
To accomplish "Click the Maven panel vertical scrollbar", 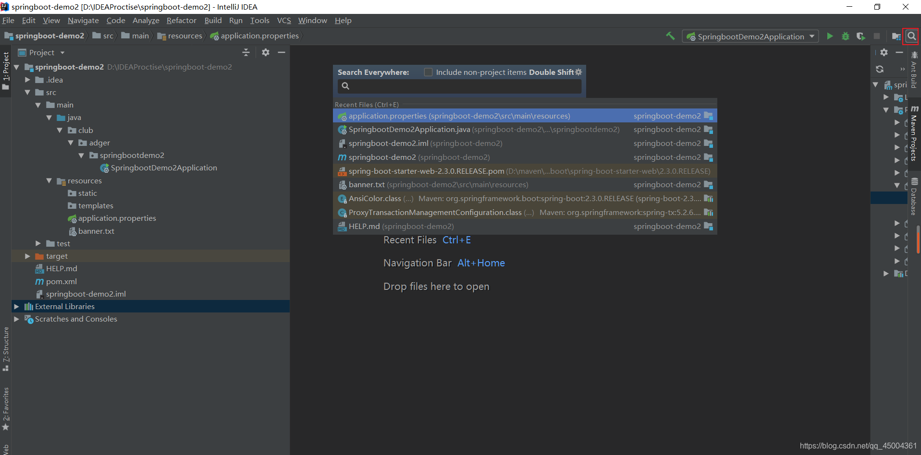I will pos(918,239).
